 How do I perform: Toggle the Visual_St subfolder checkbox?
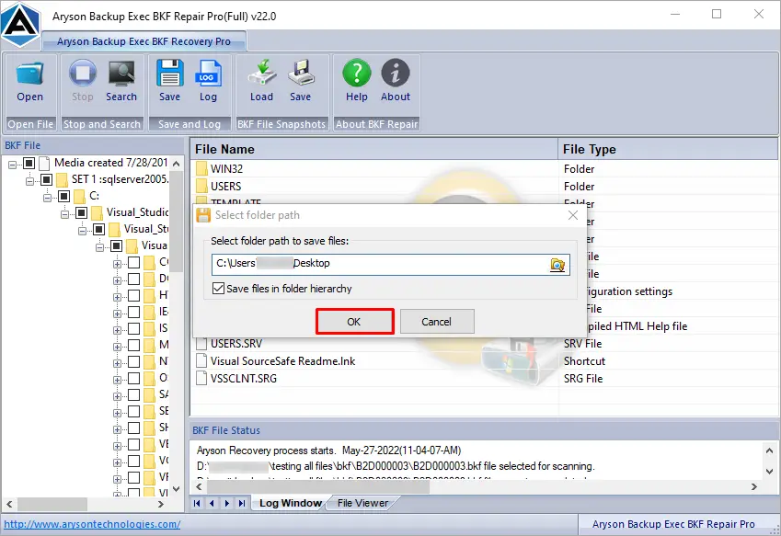coord(99,230)
